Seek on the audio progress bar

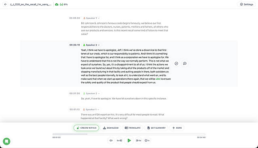(x=129, y=134)
